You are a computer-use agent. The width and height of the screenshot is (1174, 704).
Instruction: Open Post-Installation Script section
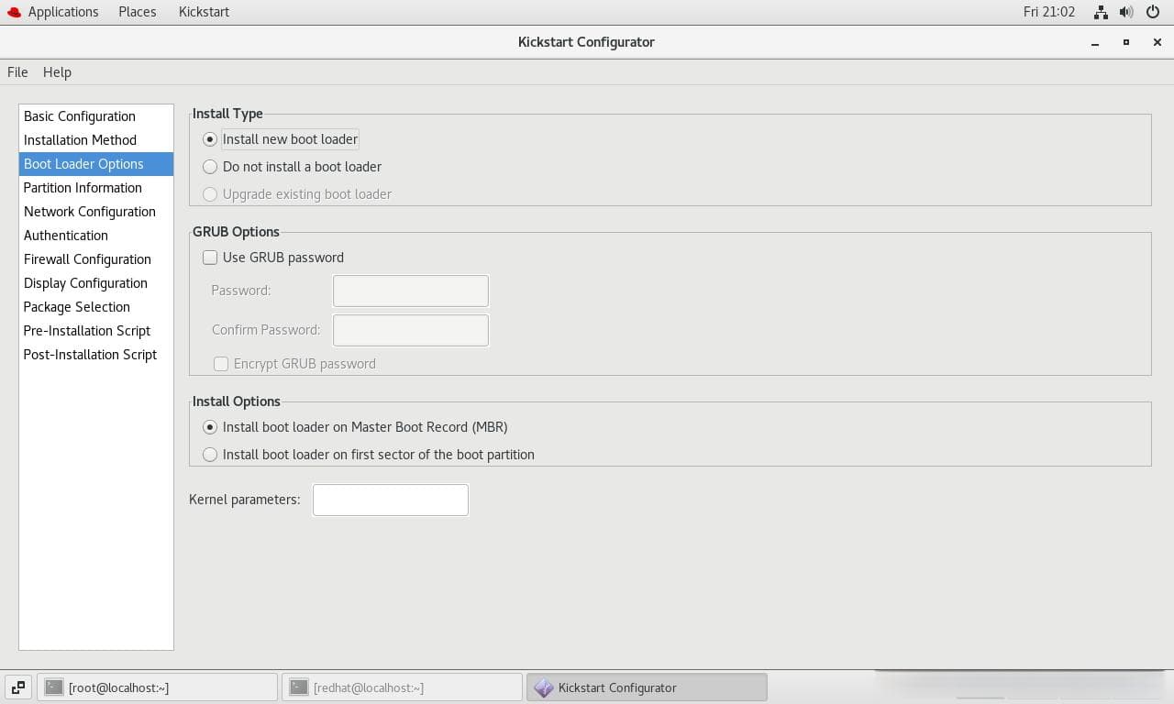pos(95,355)
